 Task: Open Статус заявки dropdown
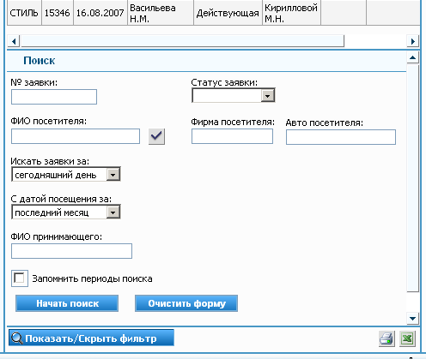point(268,96)
